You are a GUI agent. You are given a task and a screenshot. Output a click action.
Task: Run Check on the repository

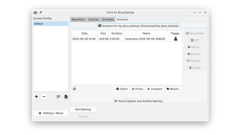(x=122, y=89)
